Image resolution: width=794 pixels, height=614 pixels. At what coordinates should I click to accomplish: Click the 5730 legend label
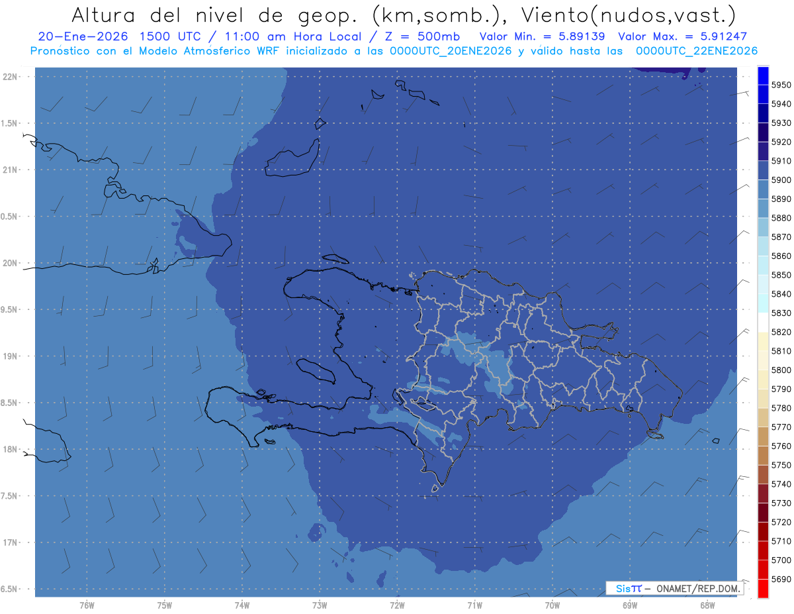pos(781,503)
